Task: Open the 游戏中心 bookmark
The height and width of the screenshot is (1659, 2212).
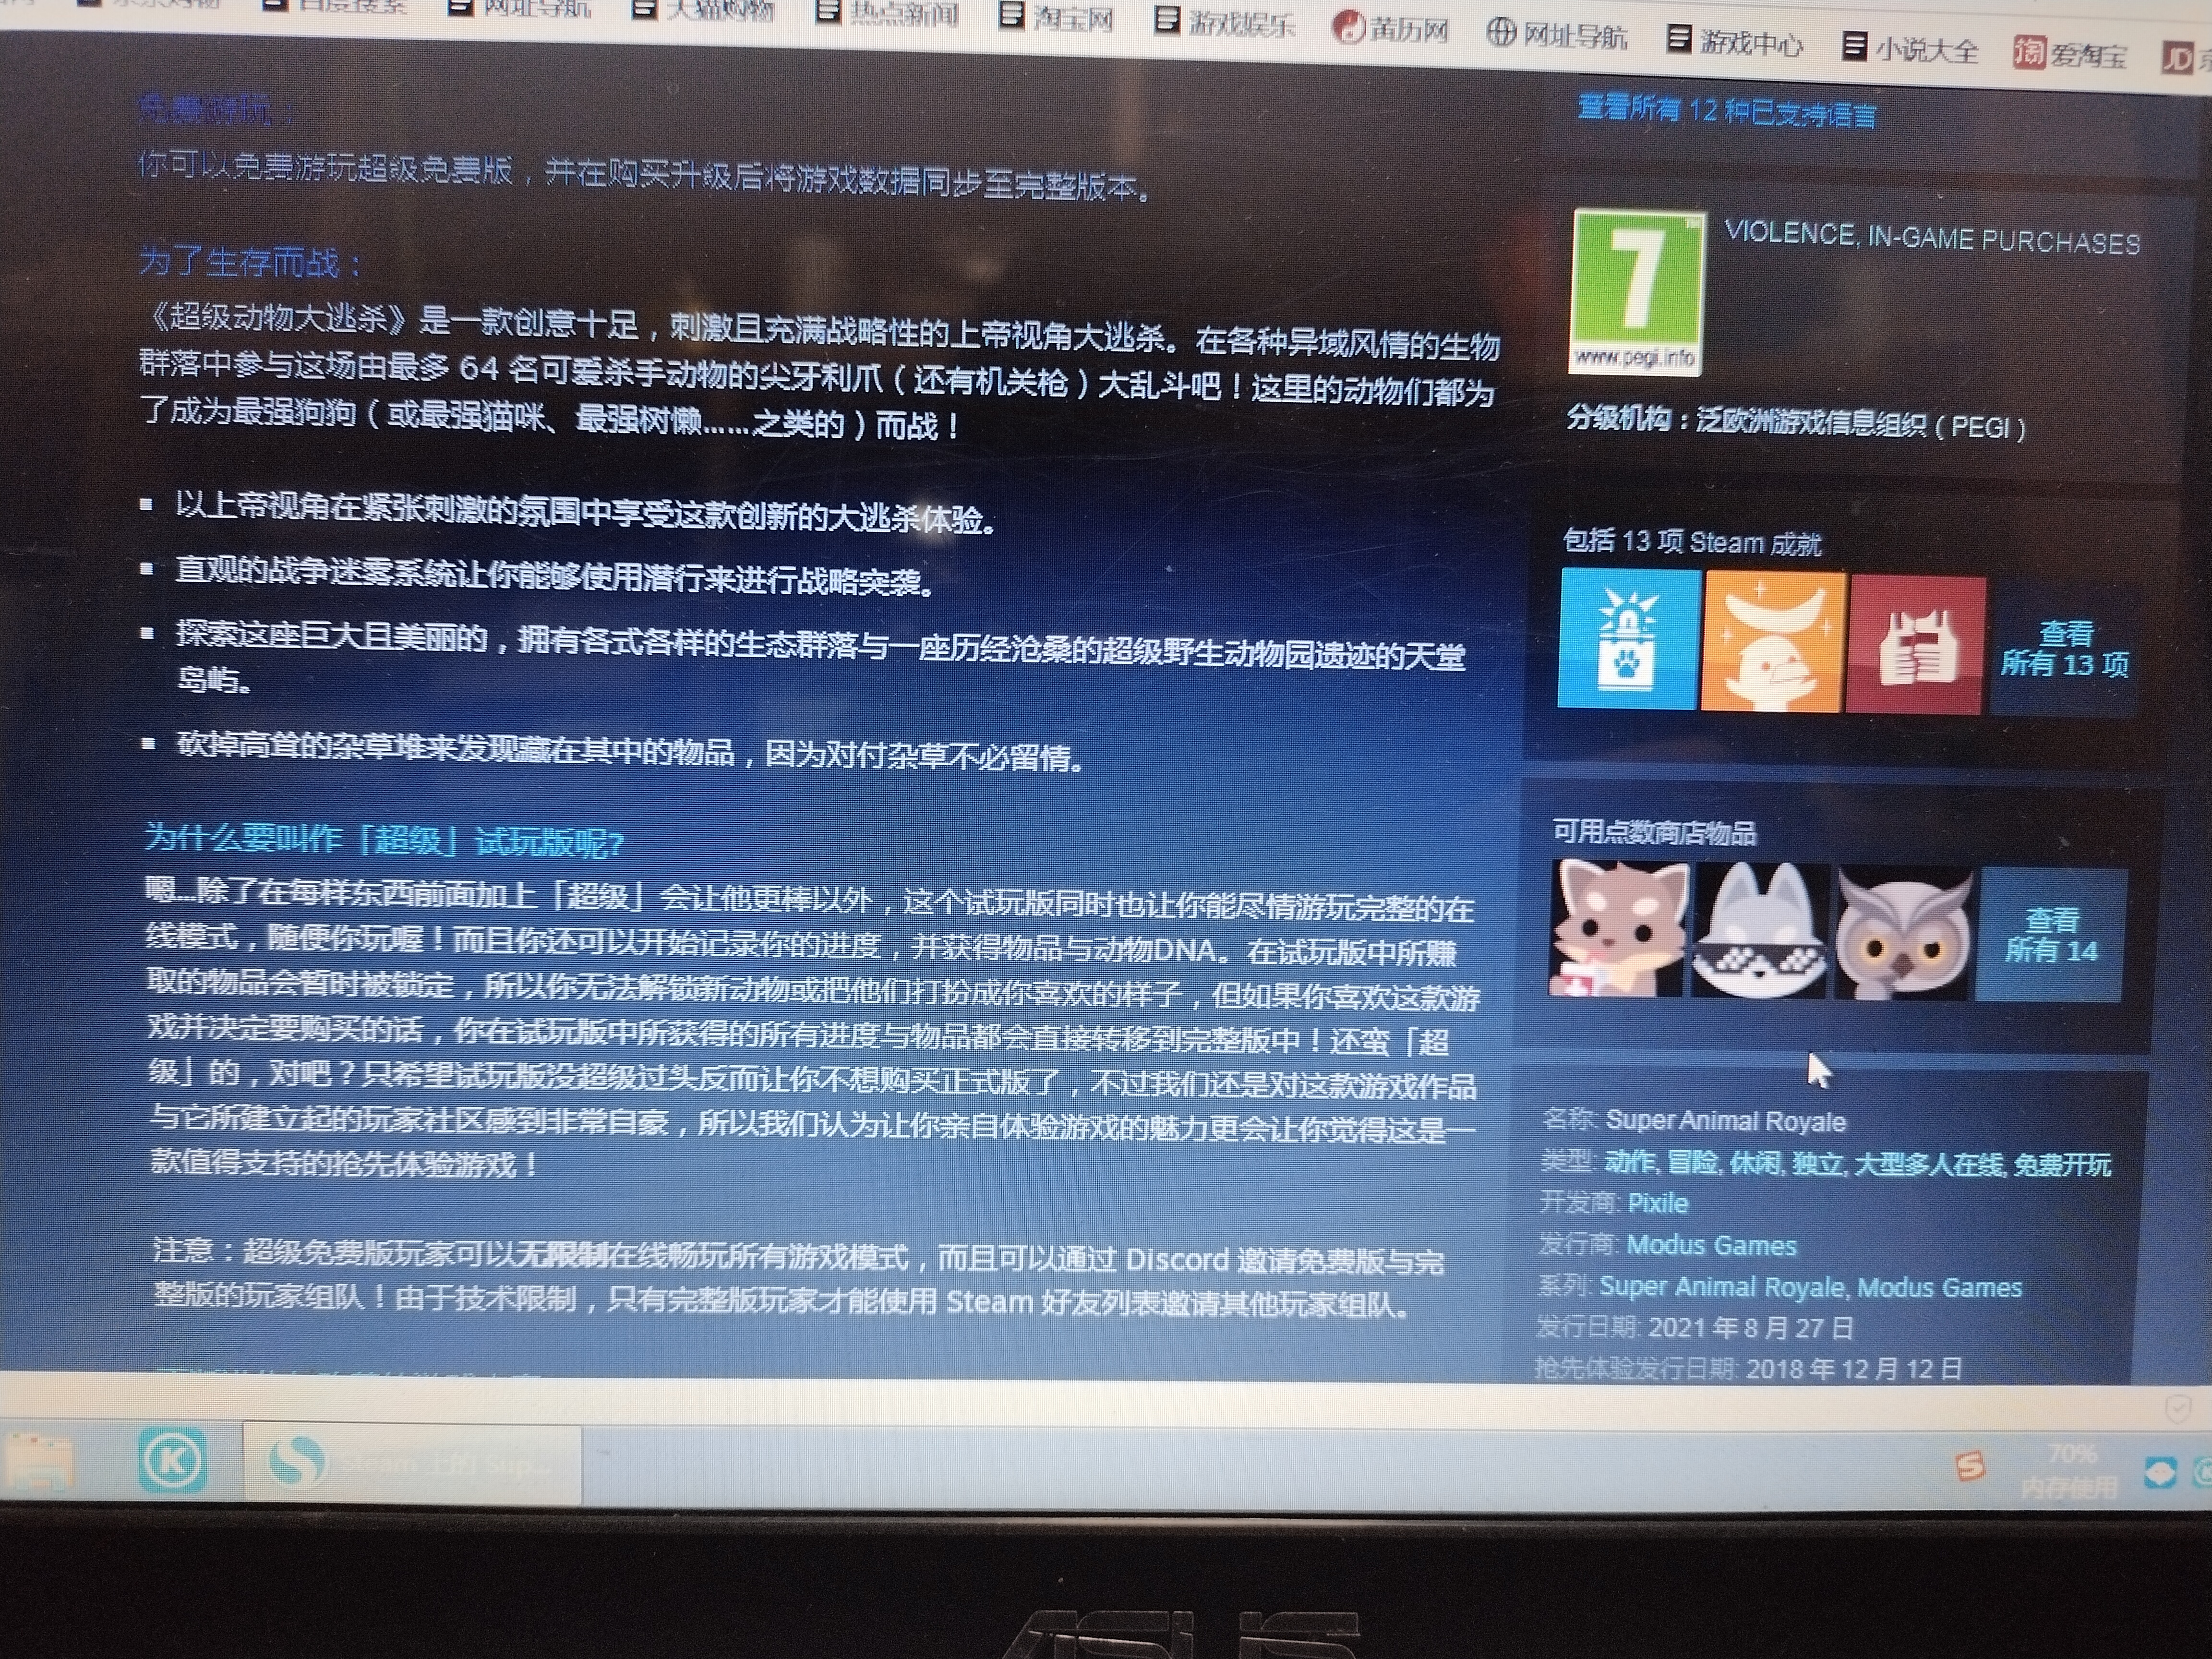Action: coord(1735,41)
